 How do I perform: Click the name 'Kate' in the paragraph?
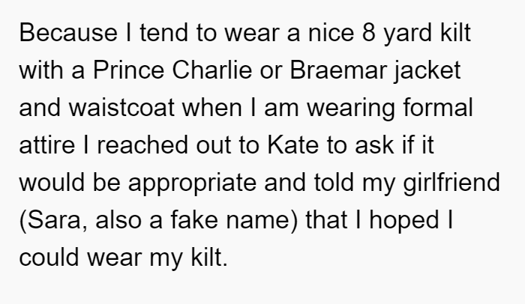click(x=293, y=145)
